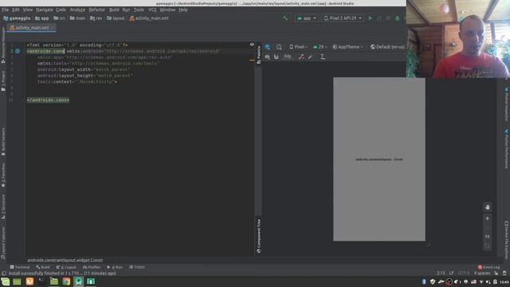Open the Build menu
The height and width of the screenshot is (287, 510).
tap(114, 10)
